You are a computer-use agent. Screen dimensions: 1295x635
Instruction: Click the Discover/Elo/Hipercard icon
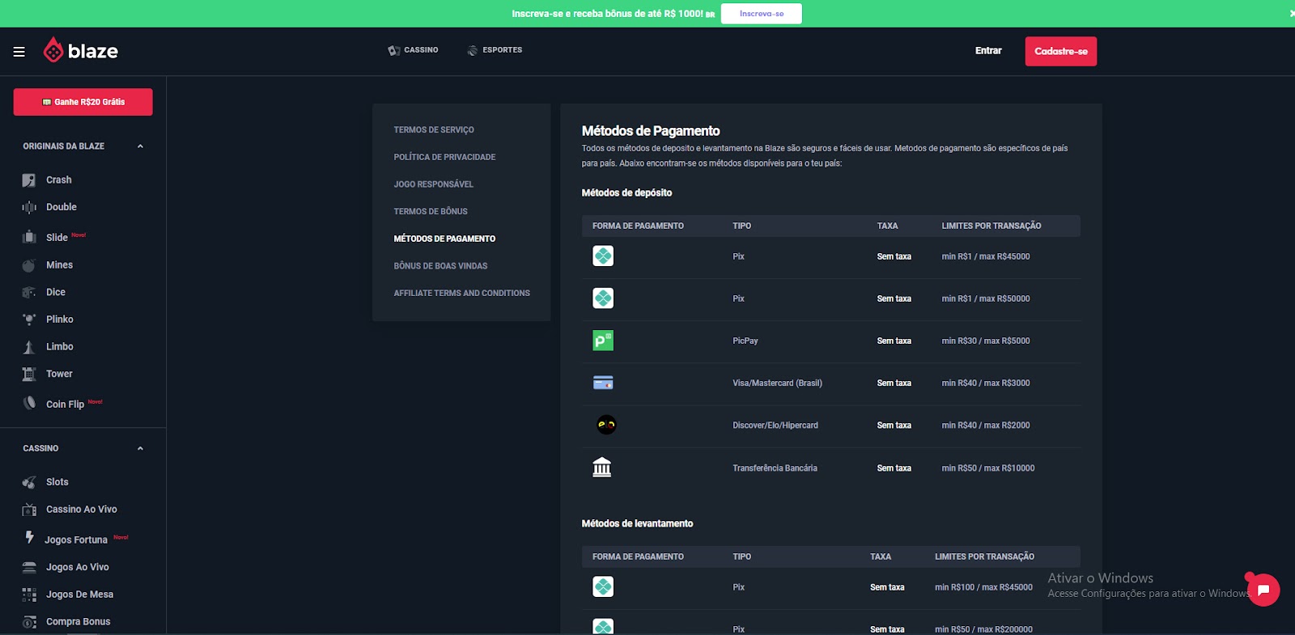606,425
